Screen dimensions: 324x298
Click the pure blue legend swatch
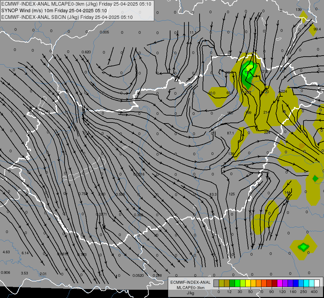(x=296, y=283)
